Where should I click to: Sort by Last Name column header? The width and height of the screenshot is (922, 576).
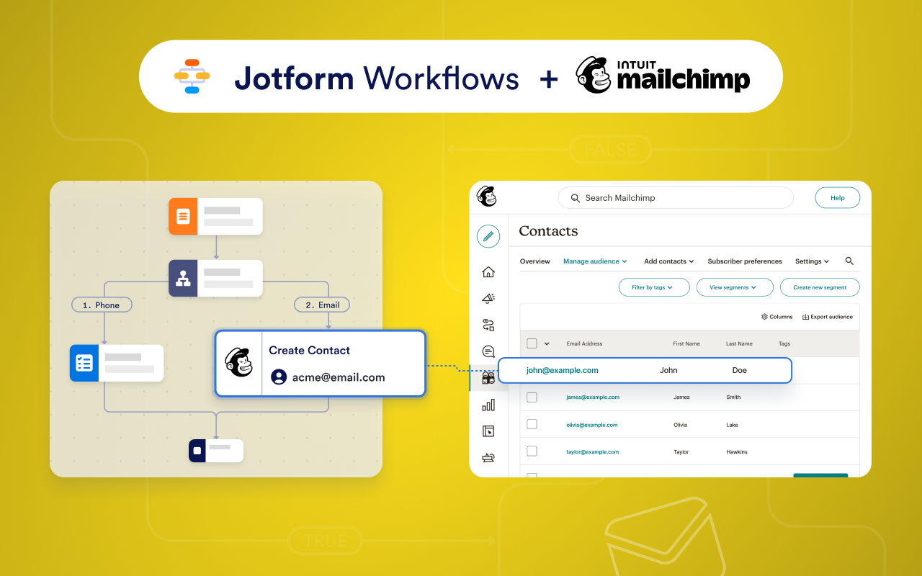coord(739,344)
